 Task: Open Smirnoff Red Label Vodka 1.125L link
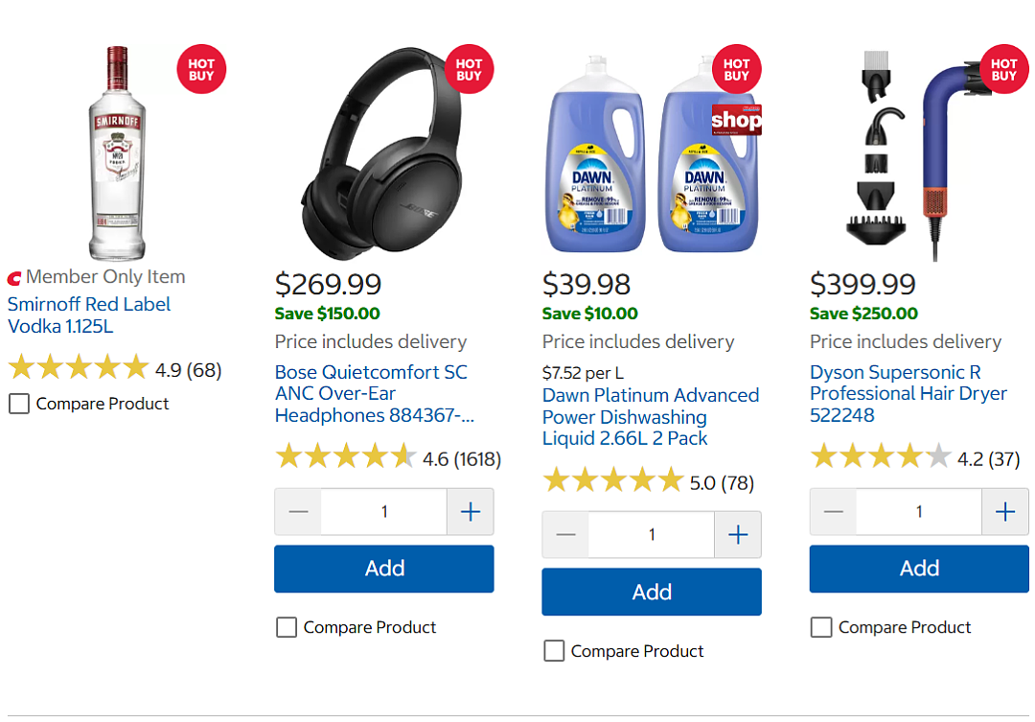[89, 315]
